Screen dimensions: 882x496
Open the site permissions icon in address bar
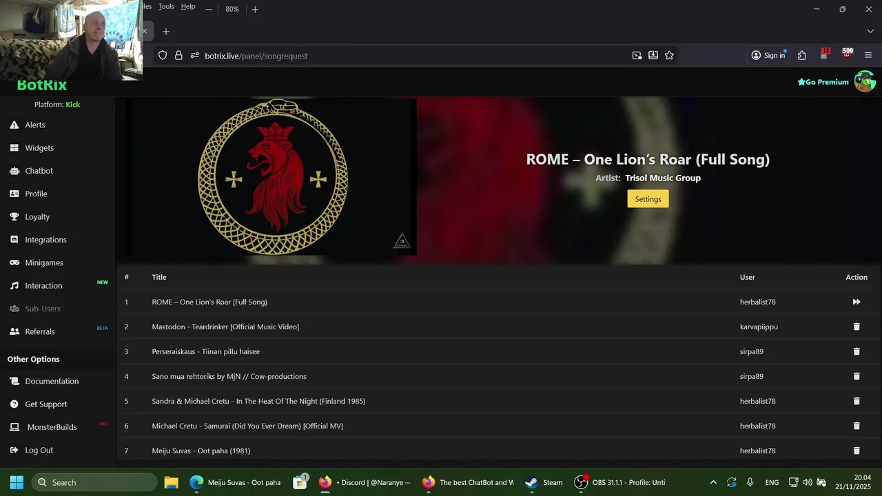194,56
